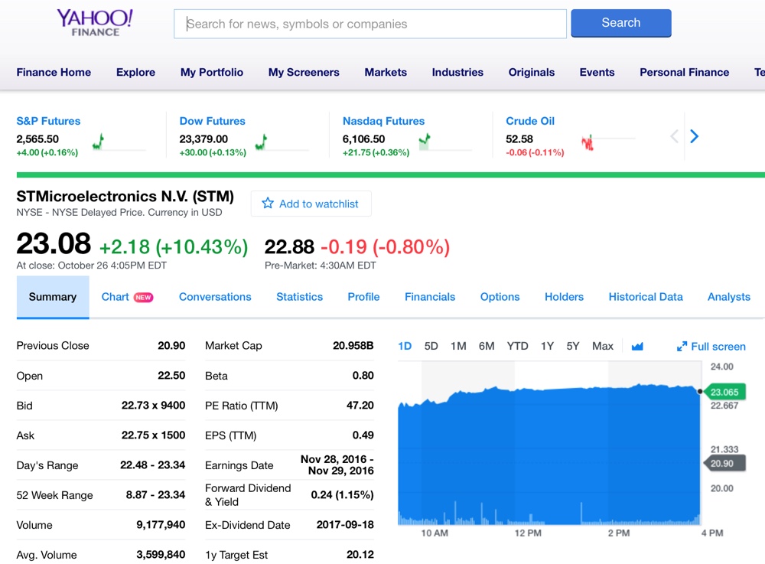Open the Crude Oil sparkline chart

[x=608, y=142]
